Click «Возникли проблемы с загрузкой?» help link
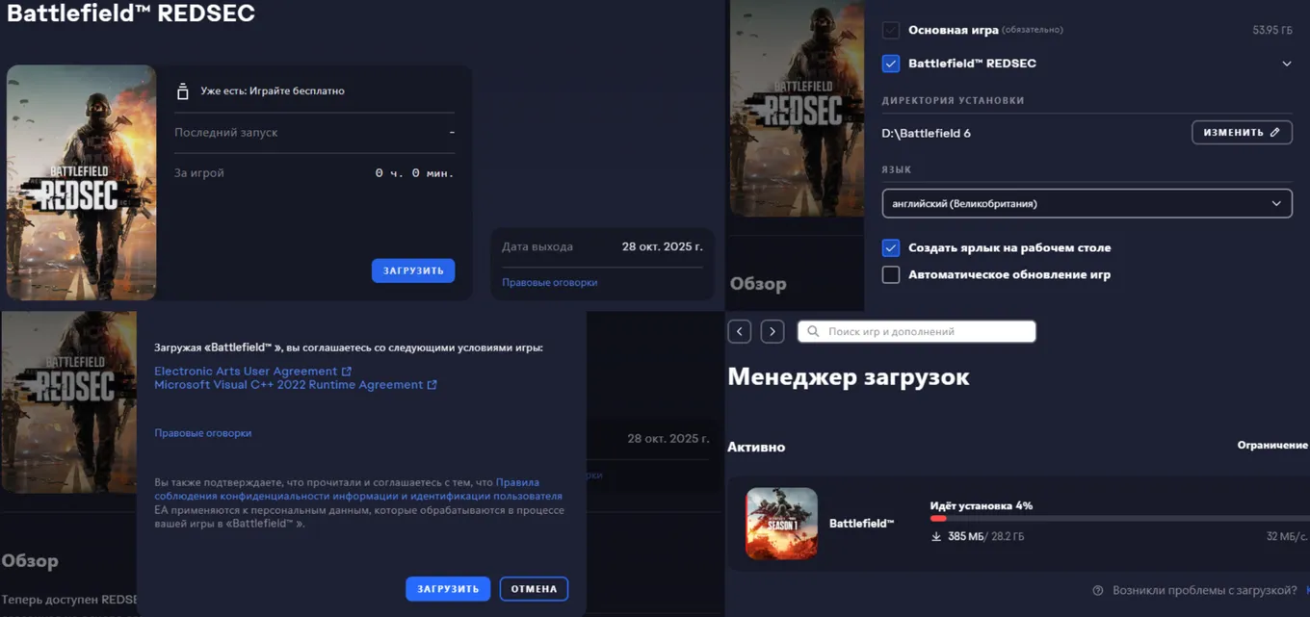This screenshot has width=1310, height=617. coord(1205,590)
